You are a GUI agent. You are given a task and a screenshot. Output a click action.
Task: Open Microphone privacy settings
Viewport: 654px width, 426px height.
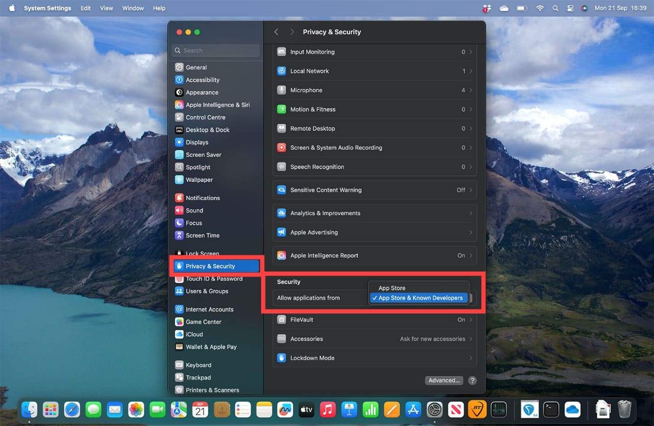375,90
